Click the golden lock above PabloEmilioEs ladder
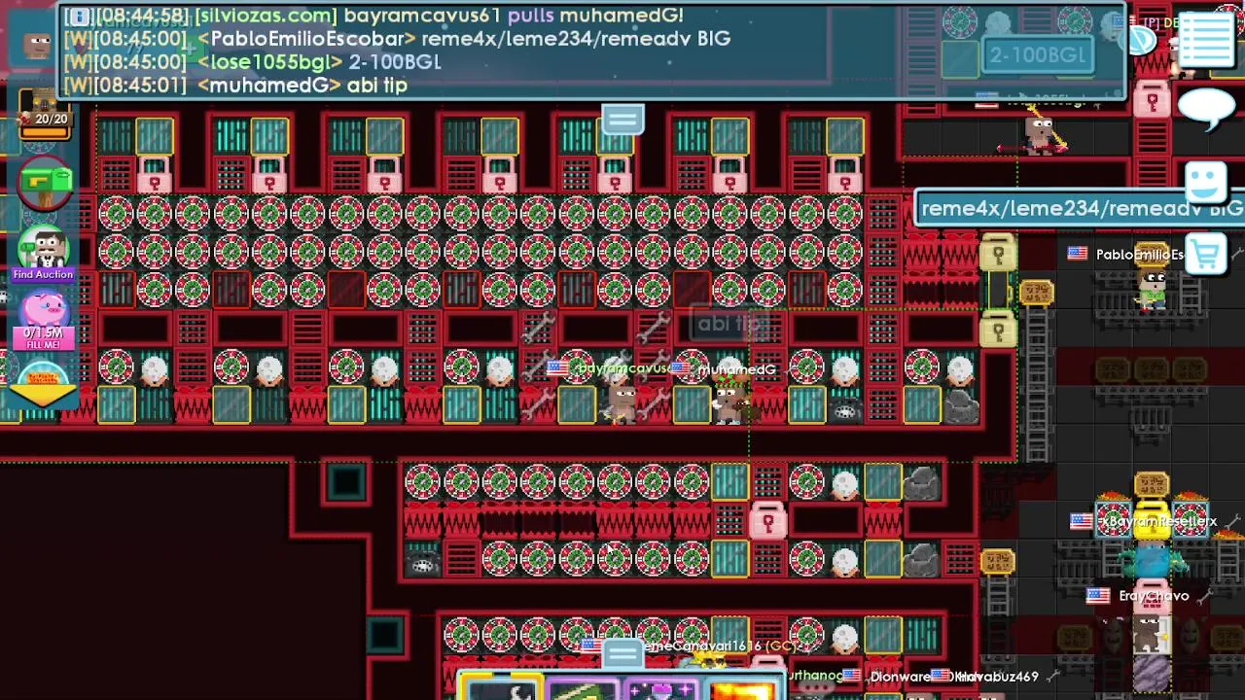This screenshot has height=700, width=1245. [997, 255]
